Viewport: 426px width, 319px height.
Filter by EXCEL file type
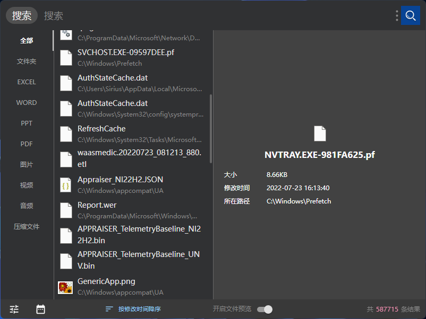(x=27, y=82)
